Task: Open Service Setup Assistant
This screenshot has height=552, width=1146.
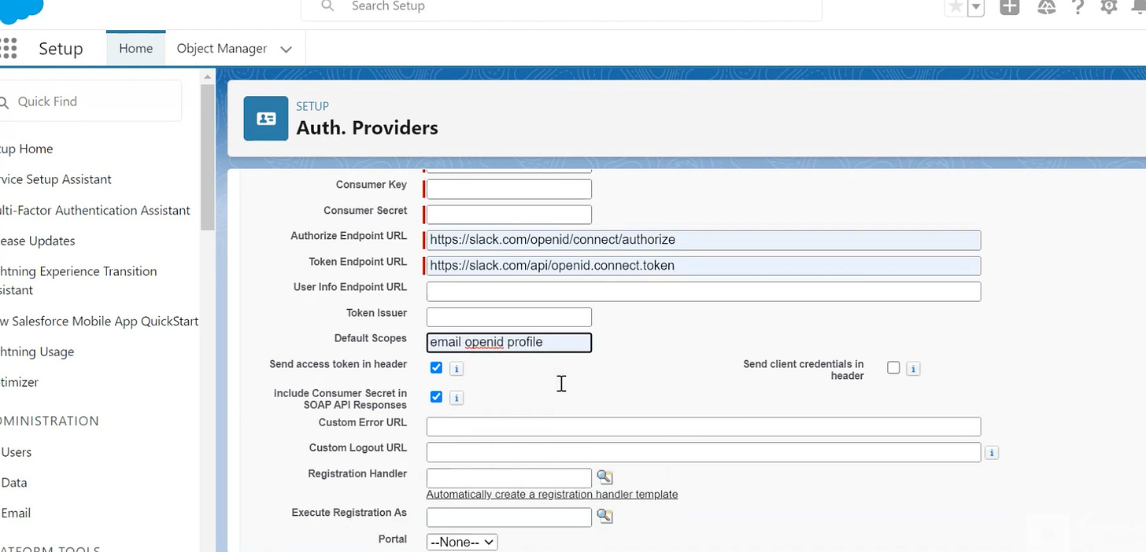Action: (56, 179)
